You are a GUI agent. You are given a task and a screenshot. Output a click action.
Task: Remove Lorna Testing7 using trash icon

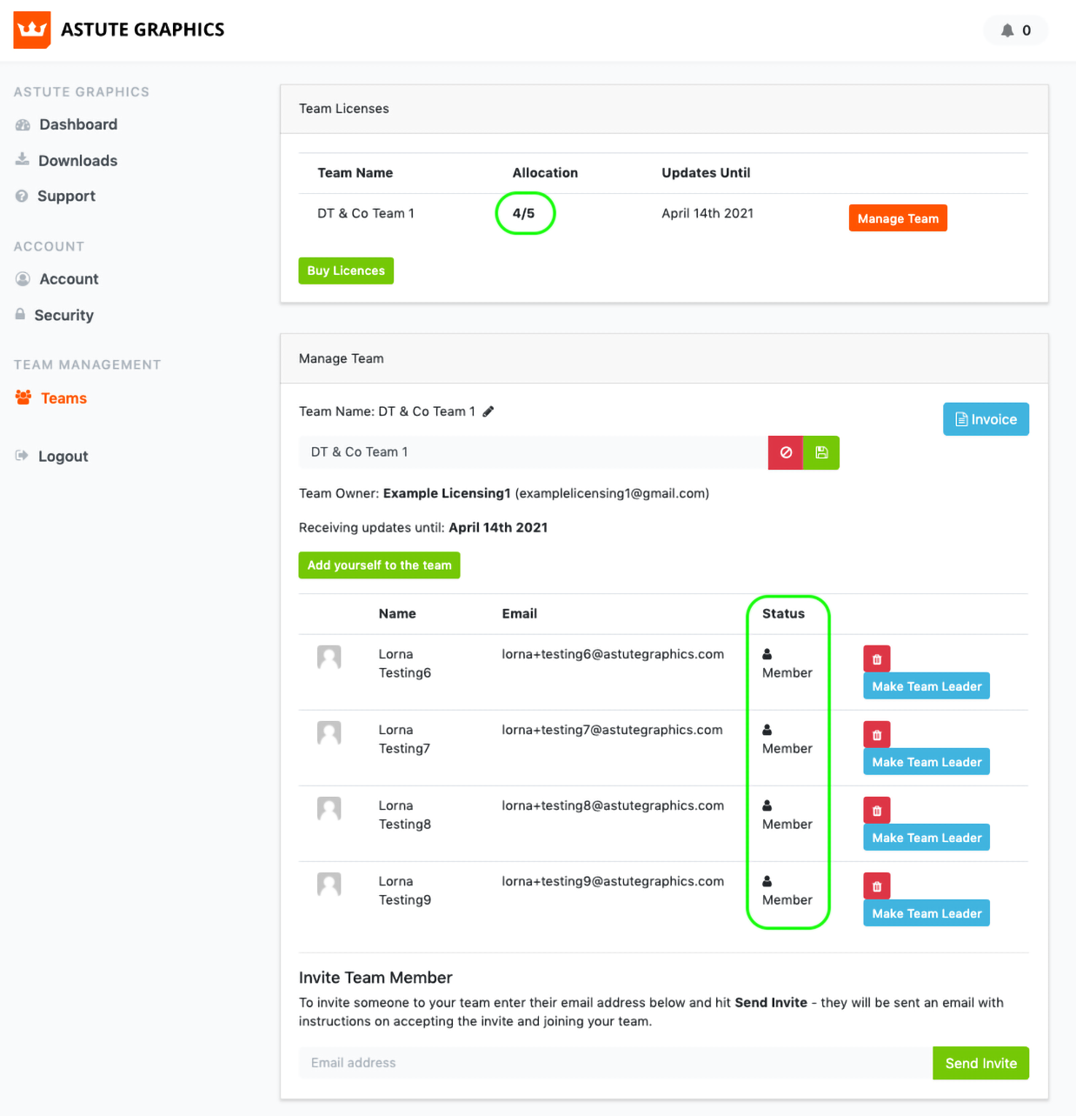[876, 735]
